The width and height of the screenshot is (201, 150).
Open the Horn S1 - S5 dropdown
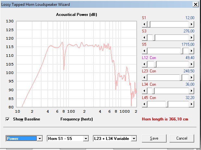[86, 138]
